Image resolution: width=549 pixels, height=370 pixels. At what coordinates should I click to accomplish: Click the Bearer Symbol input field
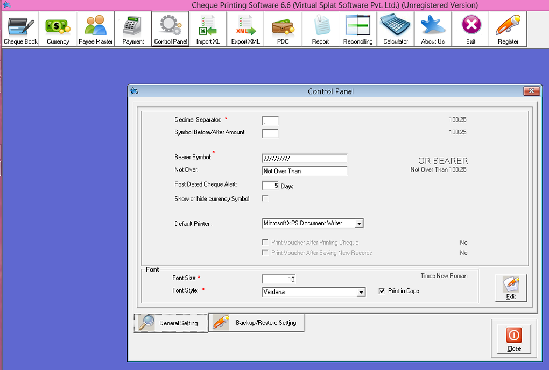pyautogui.click(x=305, y=159)
